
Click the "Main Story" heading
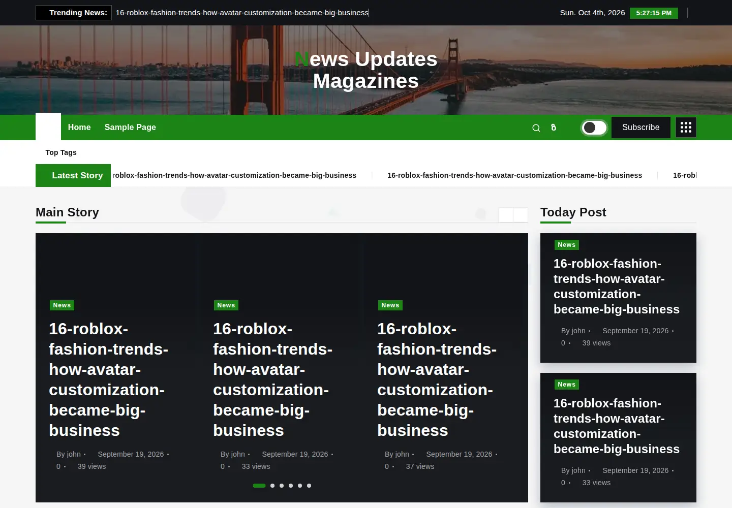pyautogui.click(x=67, y=212)
